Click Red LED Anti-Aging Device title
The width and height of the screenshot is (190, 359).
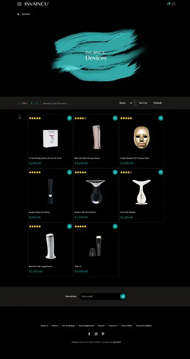point(41,266)
